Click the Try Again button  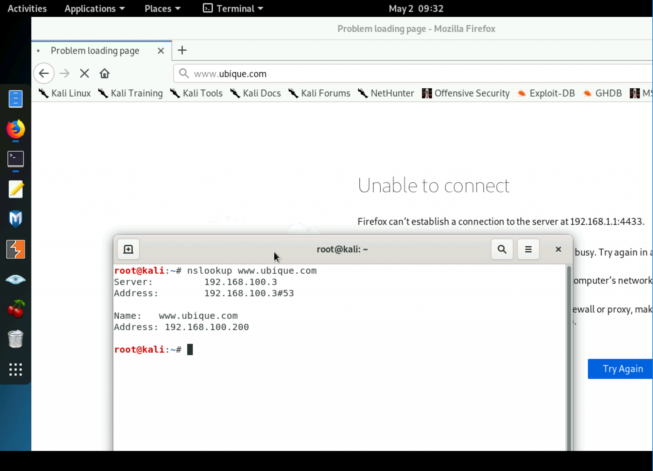tap(622, 369)
